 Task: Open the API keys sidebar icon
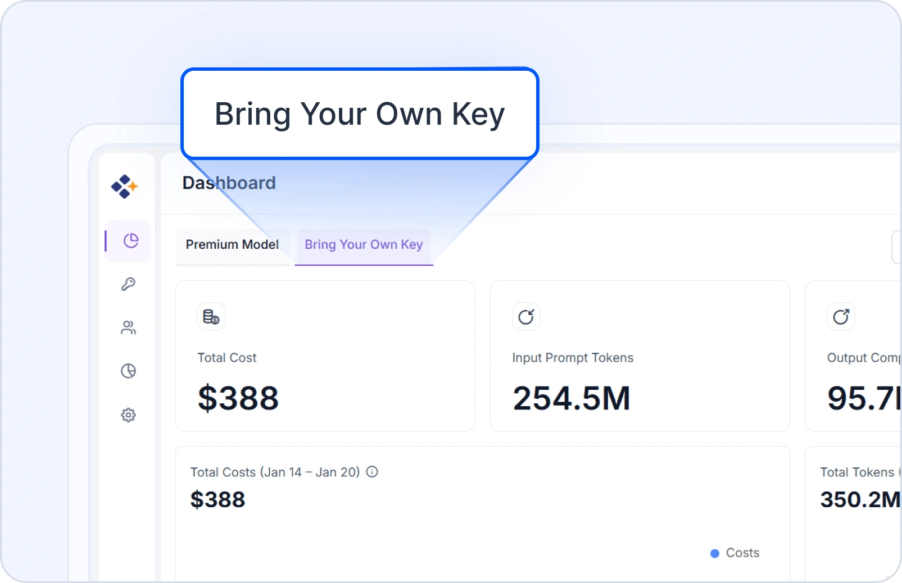tap(128, 284)
